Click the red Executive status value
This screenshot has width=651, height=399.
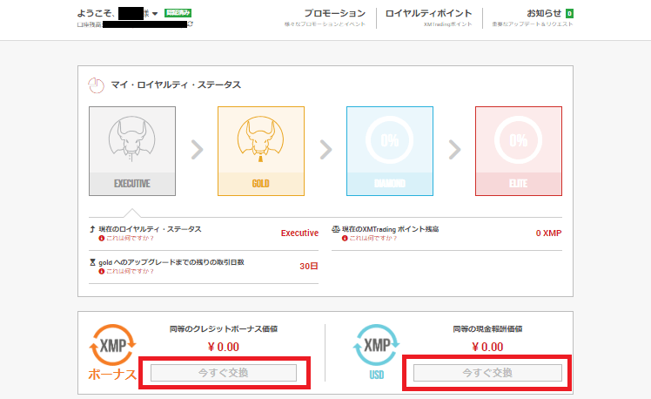[299, 233]
